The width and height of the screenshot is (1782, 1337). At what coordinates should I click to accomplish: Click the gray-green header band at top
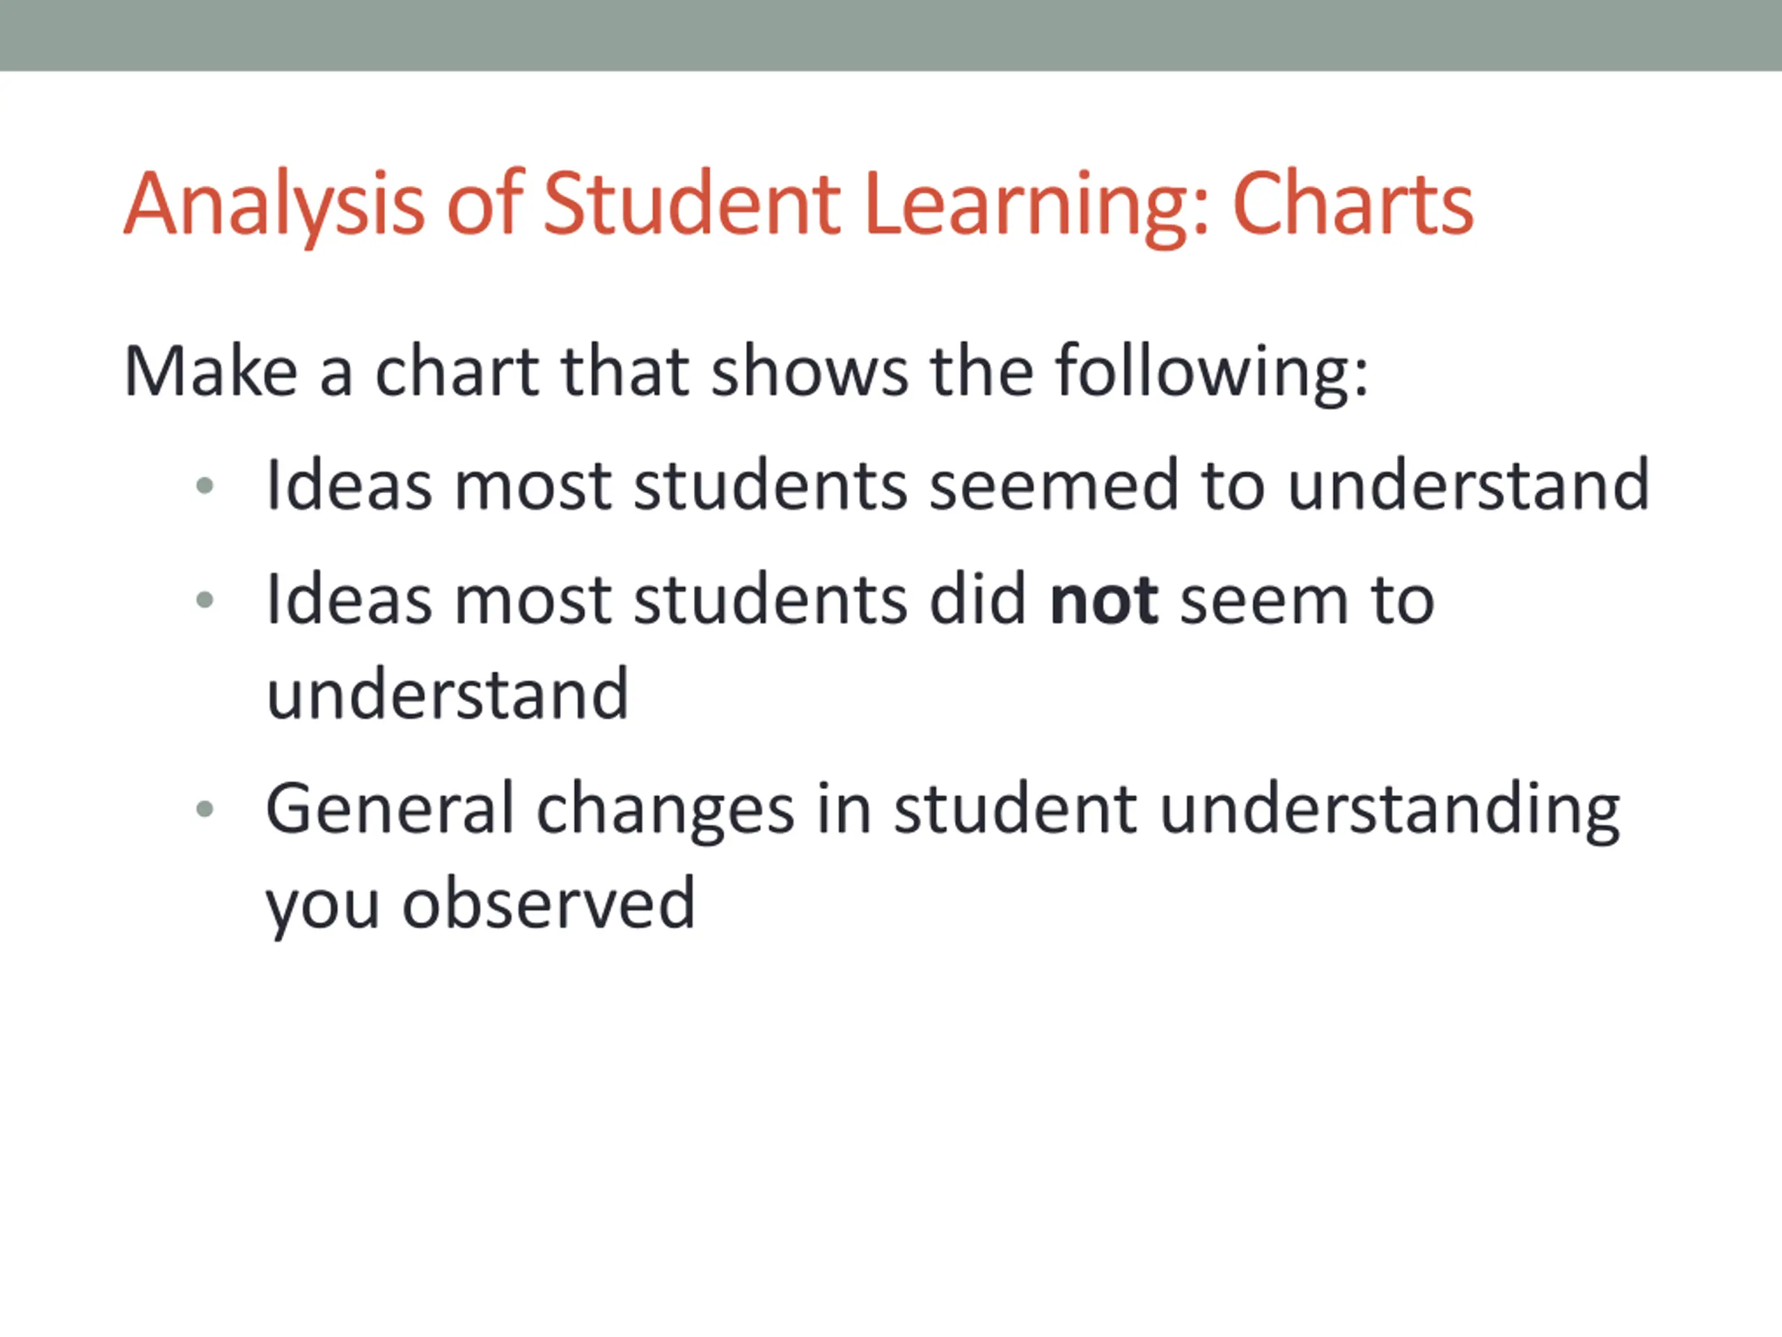coord(891,35)
